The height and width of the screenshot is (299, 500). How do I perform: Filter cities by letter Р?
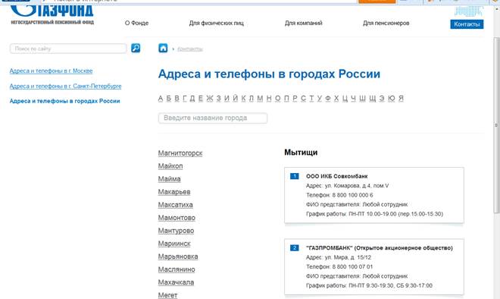[295, 99]
